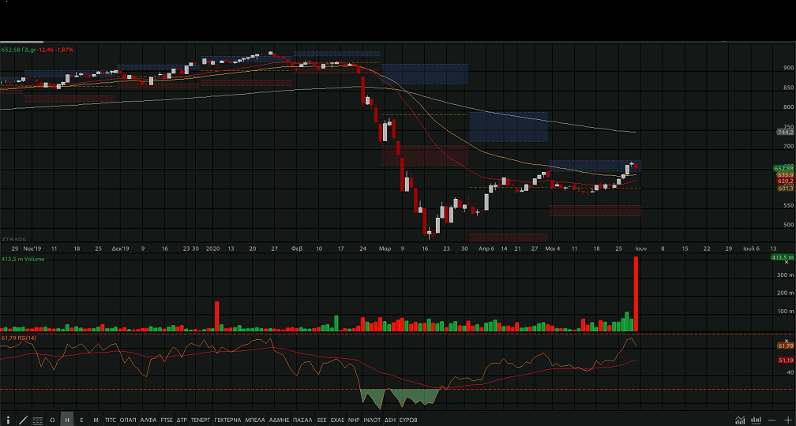Load the ΑΛΦΑ symbol chart
Screen dimensions: 796x426
click(x=148, y=420)
